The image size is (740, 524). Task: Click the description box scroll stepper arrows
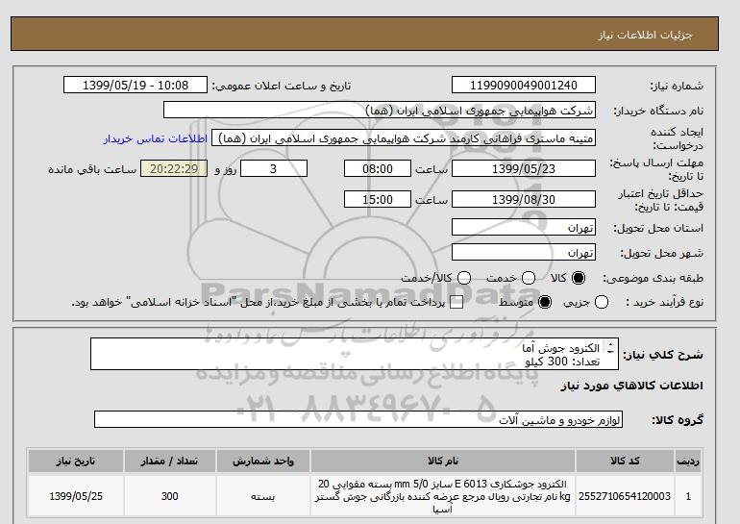coord(610,348)
